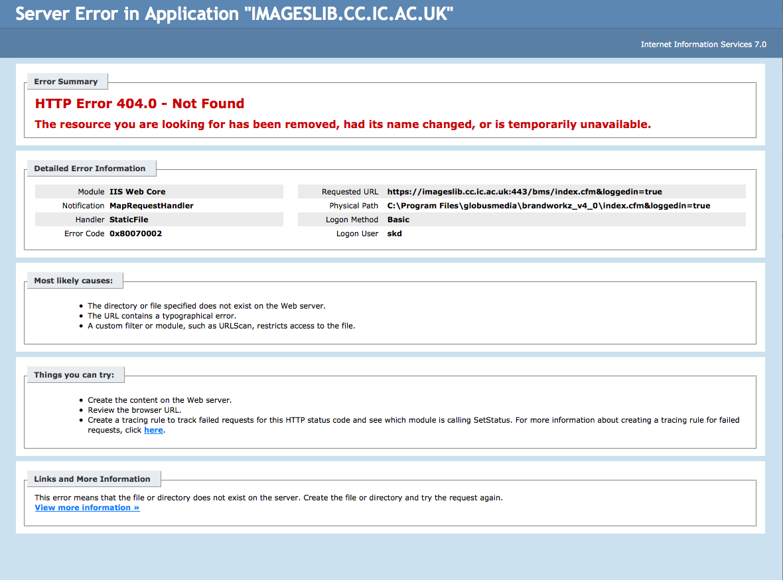This screenshot has height=580, width=783.
Task: Click the 'Most likely causes:' section label
Action: tap(74, 281)
